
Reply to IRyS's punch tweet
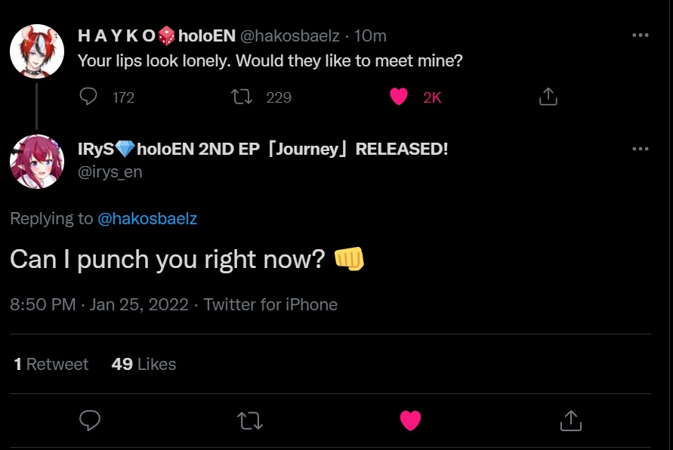pyautogui.click(x=90, y=421)
